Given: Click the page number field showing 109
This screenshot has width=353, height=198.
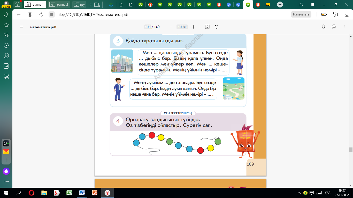Looking at the screenshot, I should pos(148,27).
